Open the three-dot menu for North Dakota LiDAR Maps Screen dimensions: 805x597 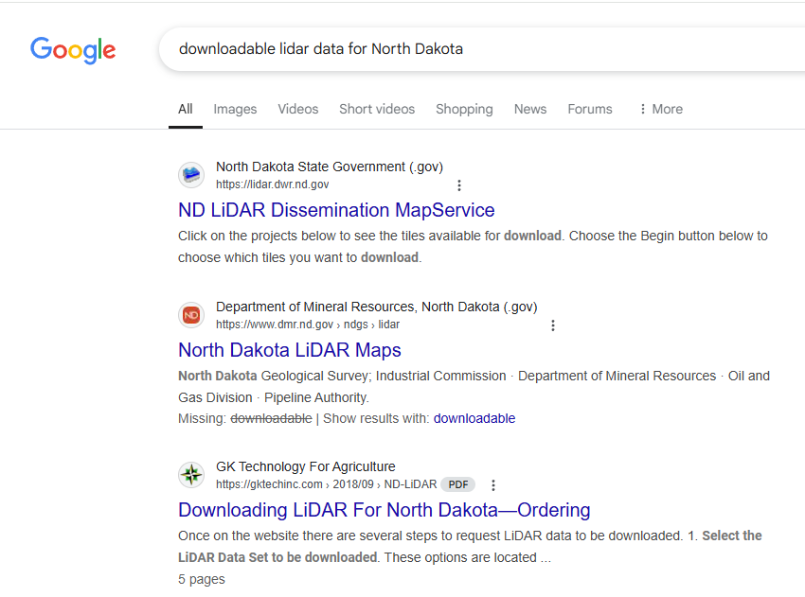(x=553, y=325)
